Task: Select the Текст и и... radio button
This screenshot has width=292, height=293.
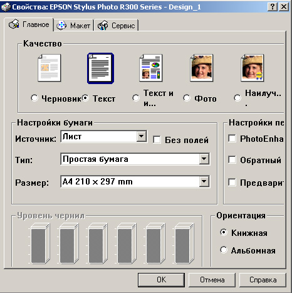Action: tap(136, 98)
